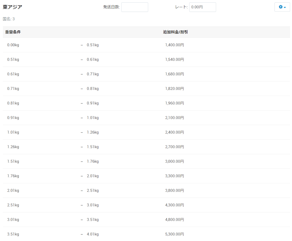Select the 3,300.00円 price cell

[x=175, y=176]
